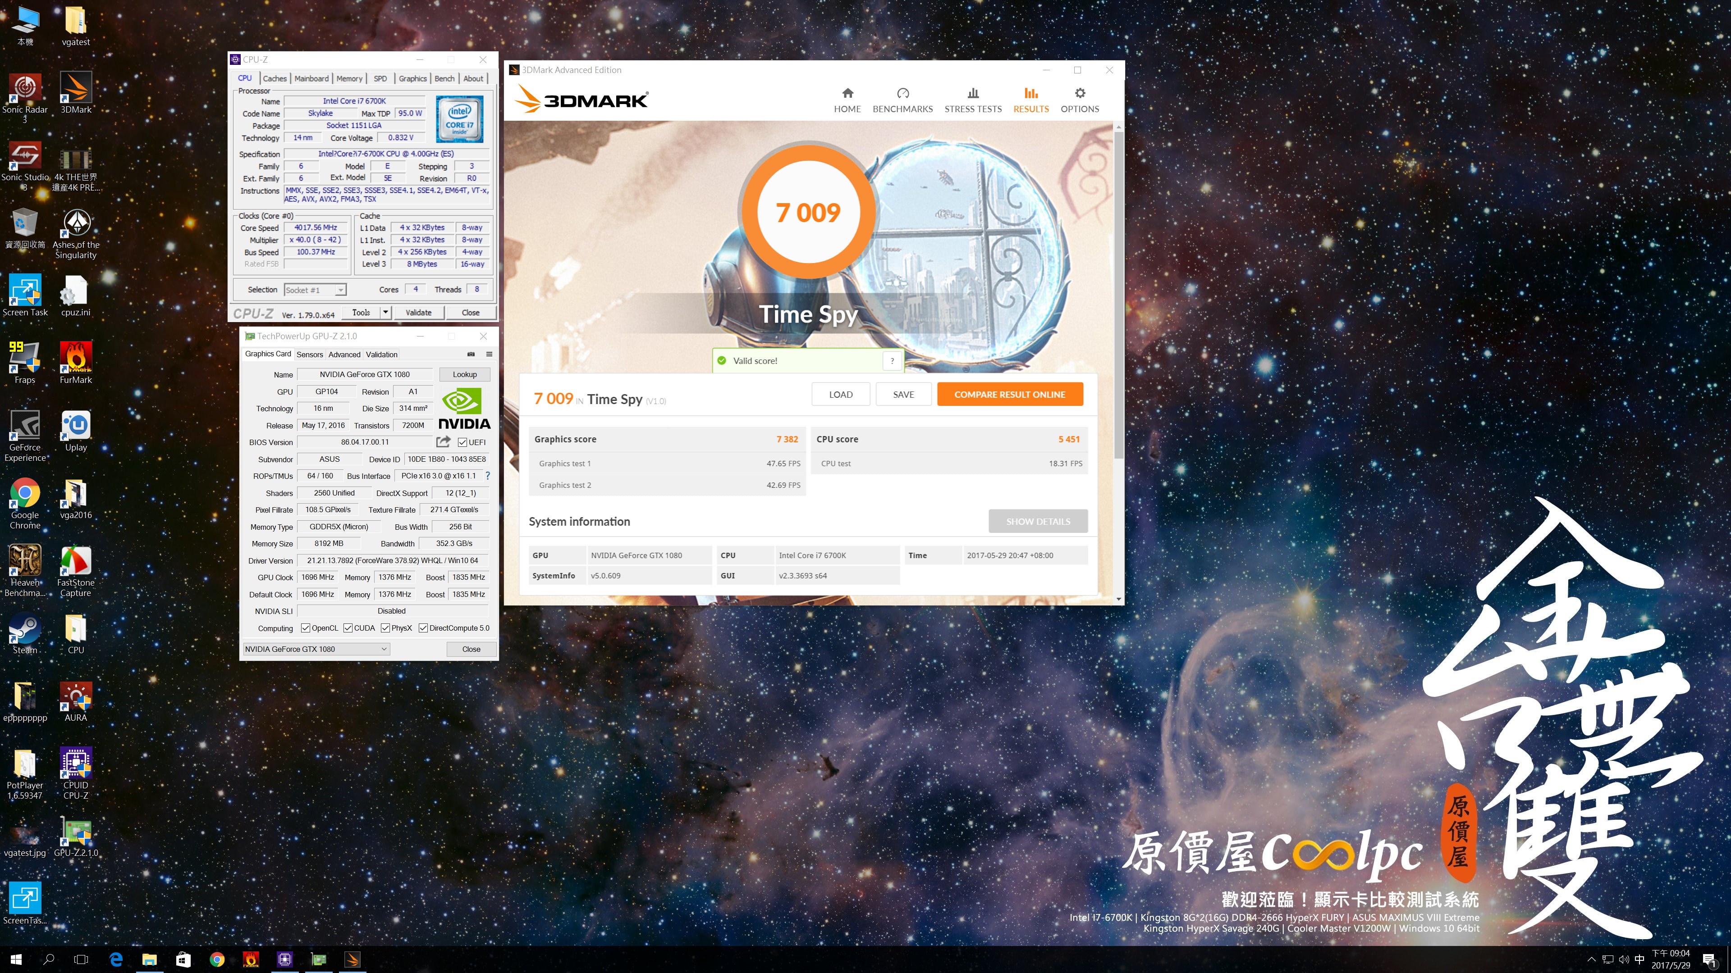This screenshot has width=1731, height=973.
Task: Click FurMark icon in taskbar
Action: click(x=251, y=959)
